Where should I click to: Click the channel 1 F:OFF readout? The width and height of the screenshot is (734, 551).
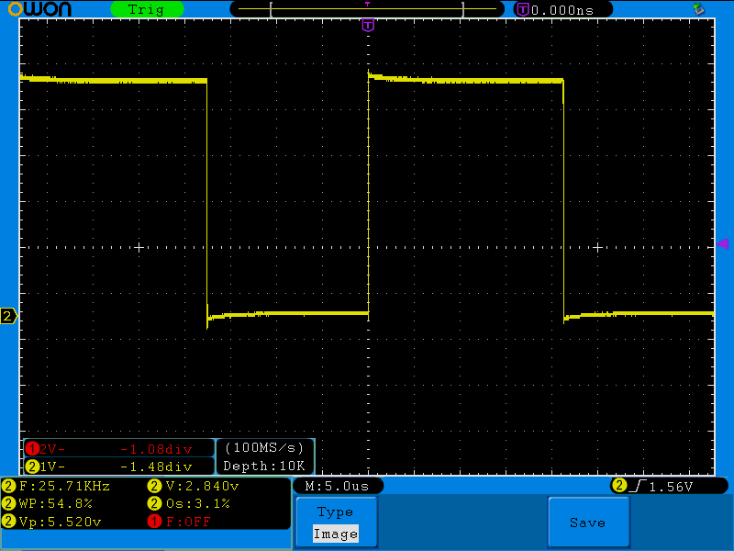pos(179,522)
